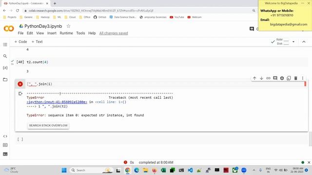
Task: Add a new Text cell
Action: click(37, 42)
